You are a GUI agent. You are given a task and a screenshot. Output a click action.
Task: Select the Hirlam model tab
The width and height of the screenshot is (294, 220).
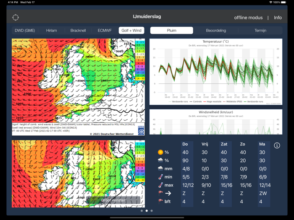pos(51,31)
